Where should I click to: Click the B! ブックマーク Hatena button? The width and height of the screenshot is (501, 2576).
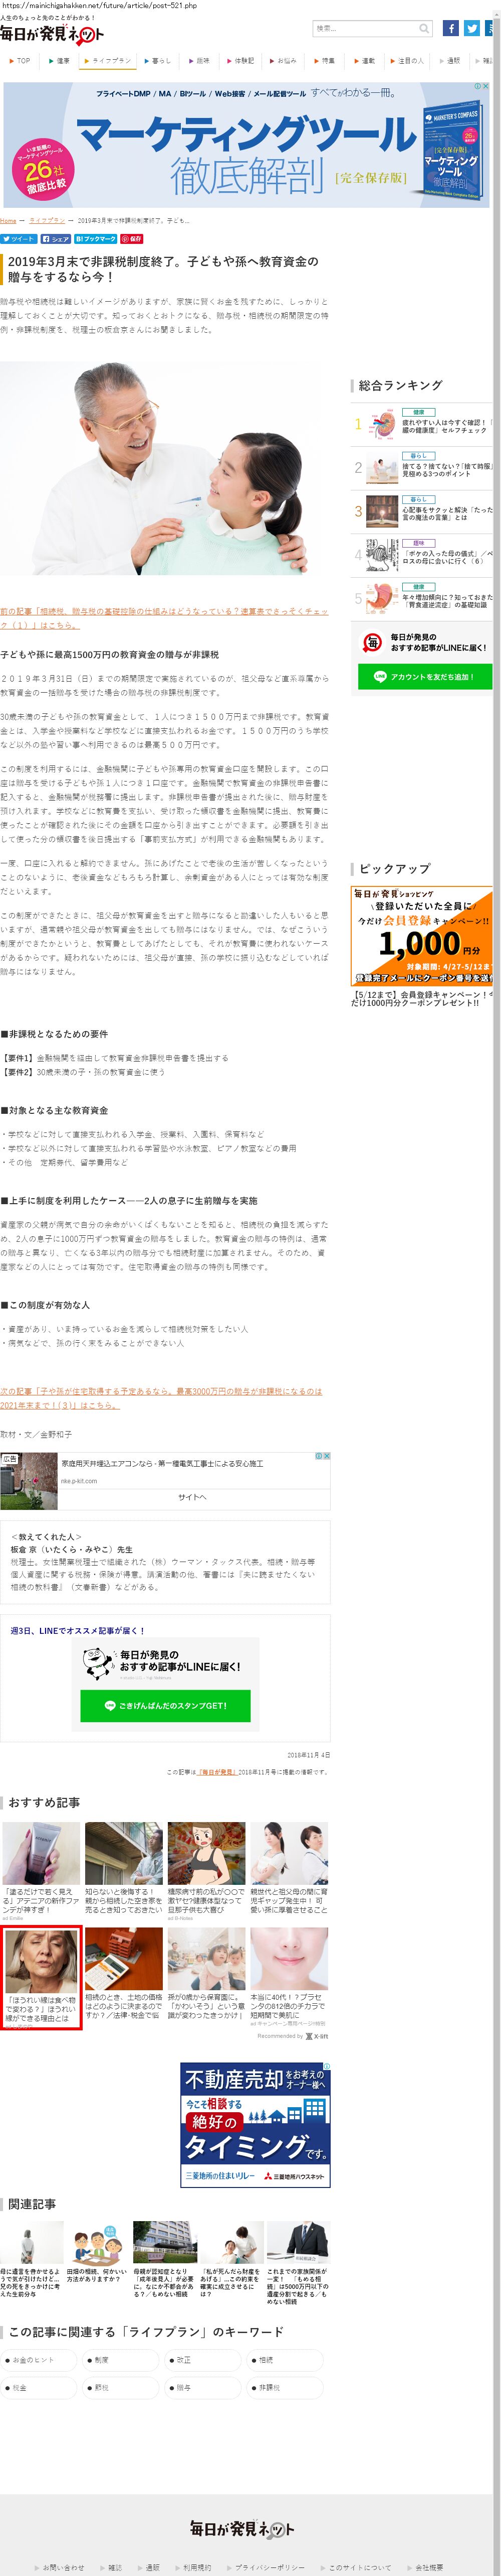95,239
